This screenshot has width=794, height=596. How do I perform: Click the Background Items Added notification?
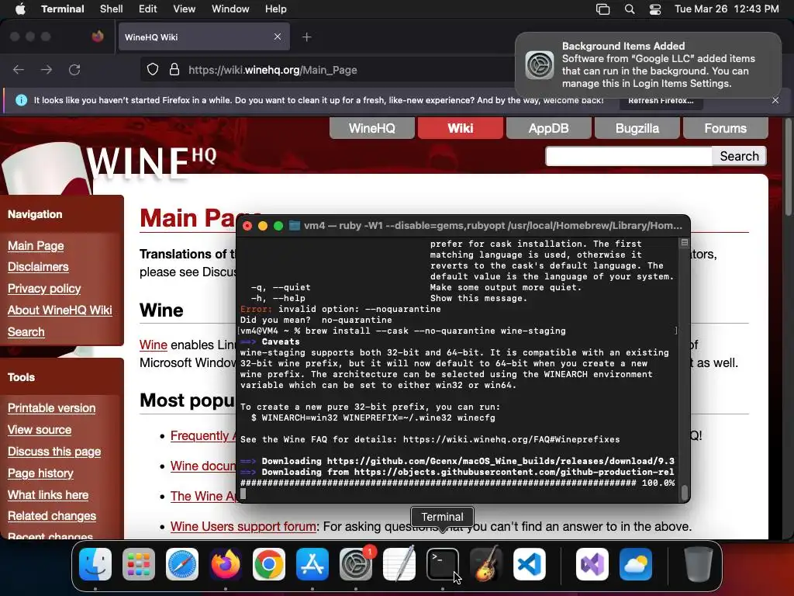648,65
